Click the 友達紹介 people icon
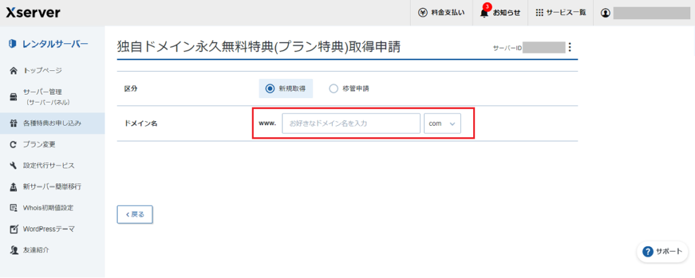 click(x=14, y=250)
